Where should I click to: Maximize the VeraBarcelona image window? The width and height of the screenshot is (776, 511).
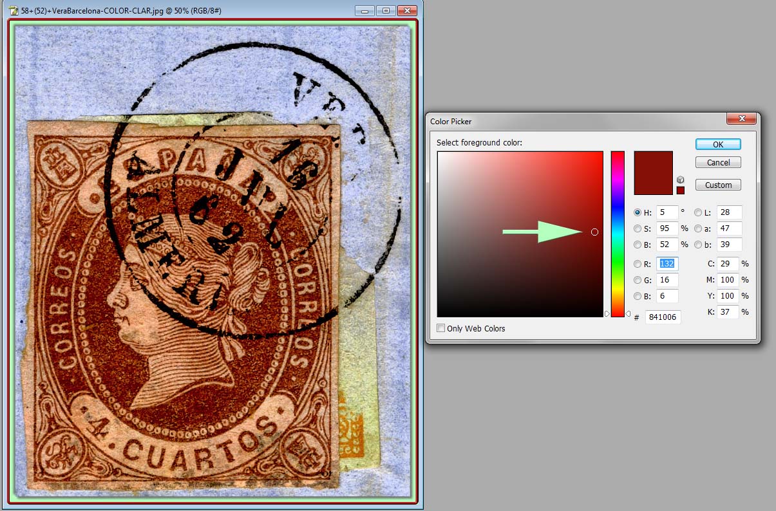pos(385,10)
